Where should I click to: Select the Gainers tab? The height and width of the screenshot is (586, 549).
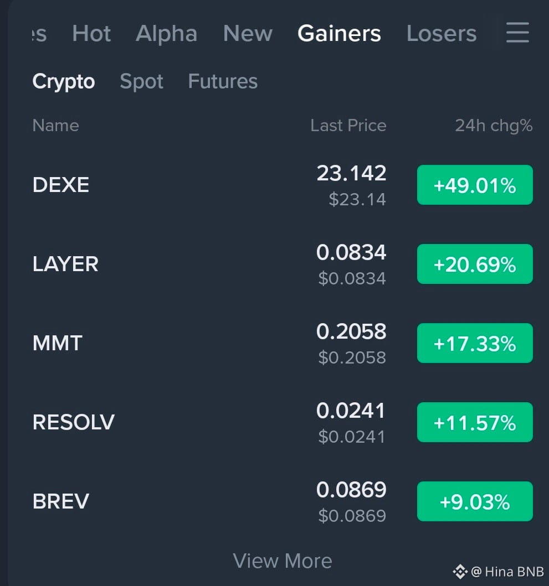tap(340, 33)
